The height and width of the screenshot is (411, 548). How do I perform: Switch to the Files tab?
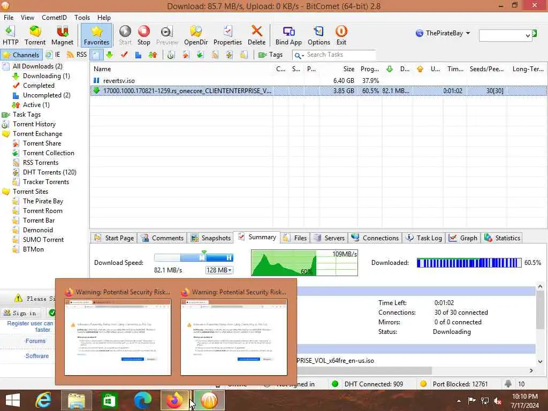click(295, 238)
